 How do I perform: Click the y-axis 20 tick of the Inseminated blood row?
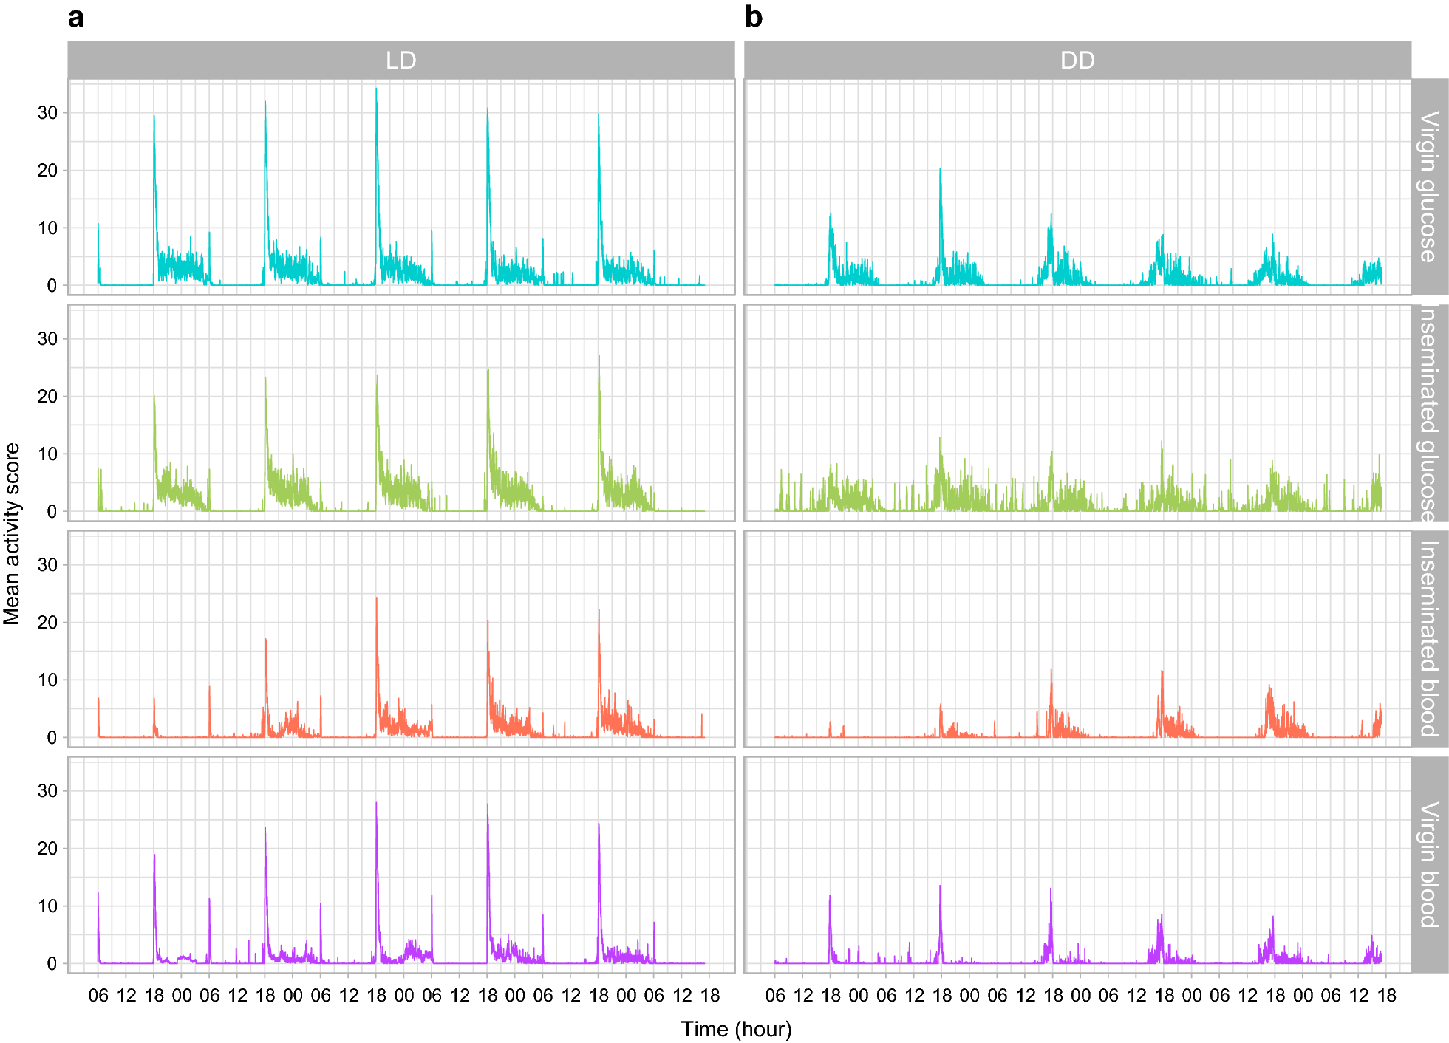(47, 623)
